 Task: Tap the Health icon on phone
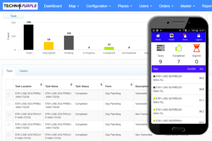tap(171, 36)
